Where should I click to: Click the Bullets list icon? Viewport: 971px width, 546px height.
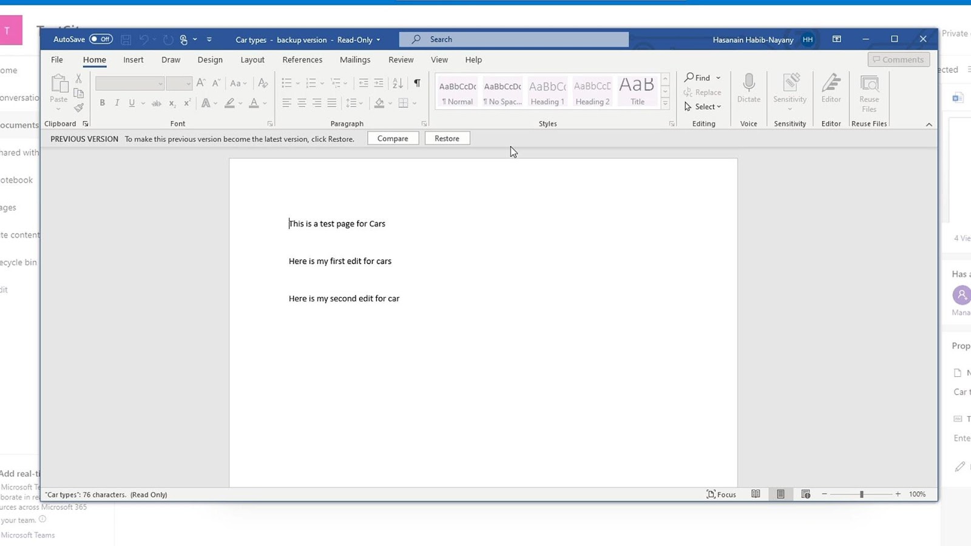286,83
